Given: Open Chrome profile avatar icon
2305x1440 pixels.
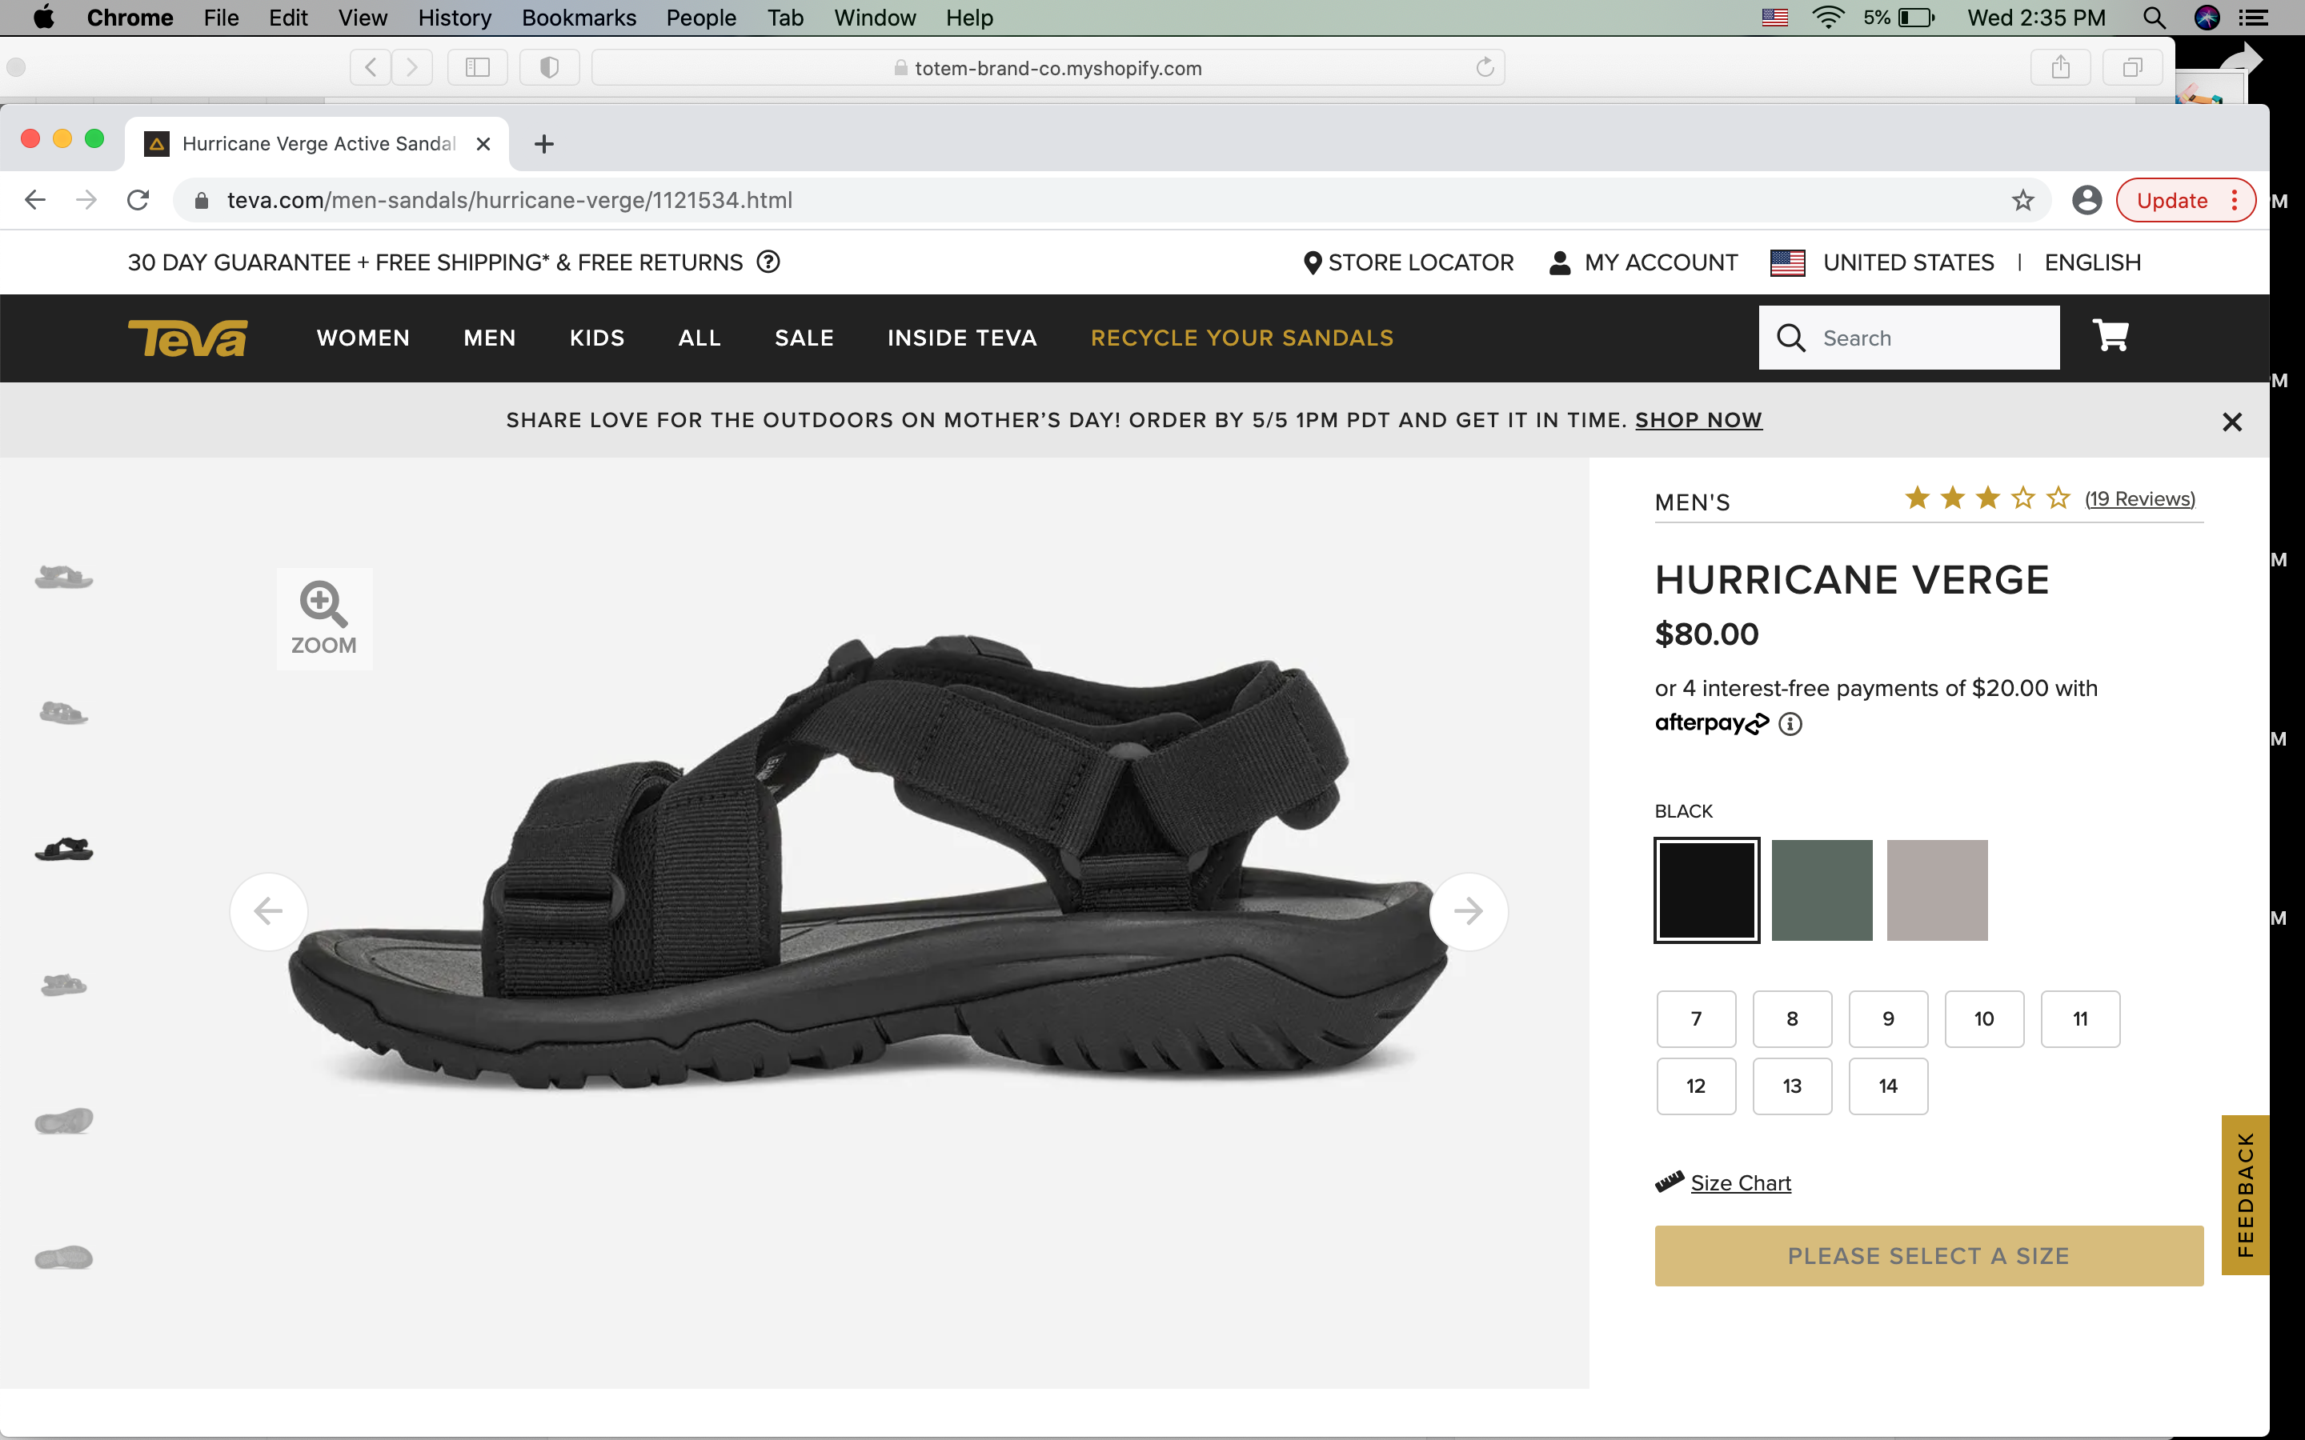Looking at the screenshot, I should [2086, 200].
